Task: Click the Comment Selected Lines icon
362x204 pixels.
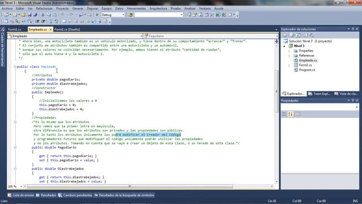Action: click(x=50, y=22)
